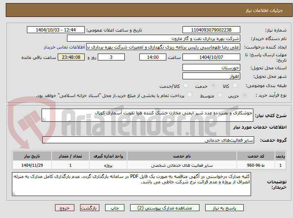Screen dimensions: 293x218
Task: Click the گروه خدمت service group field
Action: point(148,140)
